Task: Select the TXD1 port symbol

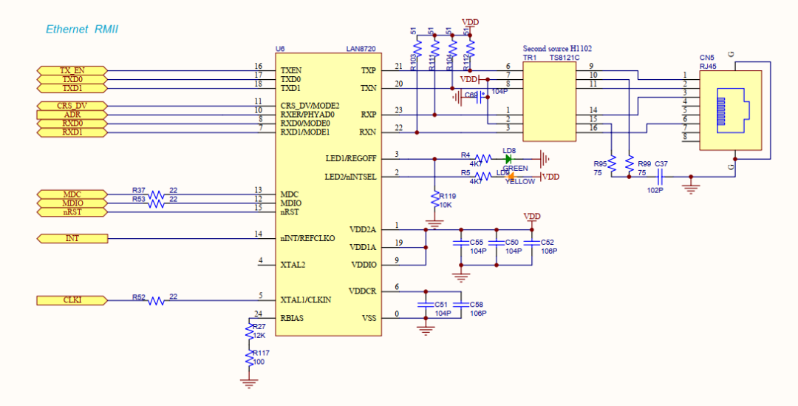Action: point(72,88)
